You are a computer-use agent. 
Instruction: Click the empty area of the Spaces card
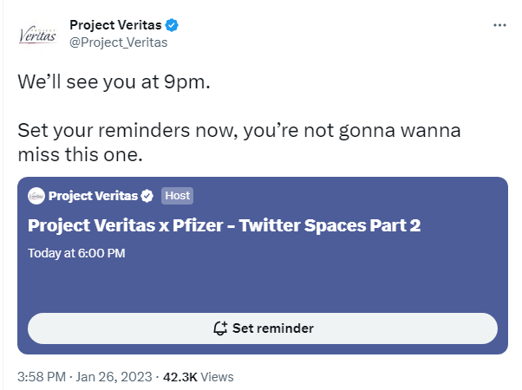(x=263, y=286)
